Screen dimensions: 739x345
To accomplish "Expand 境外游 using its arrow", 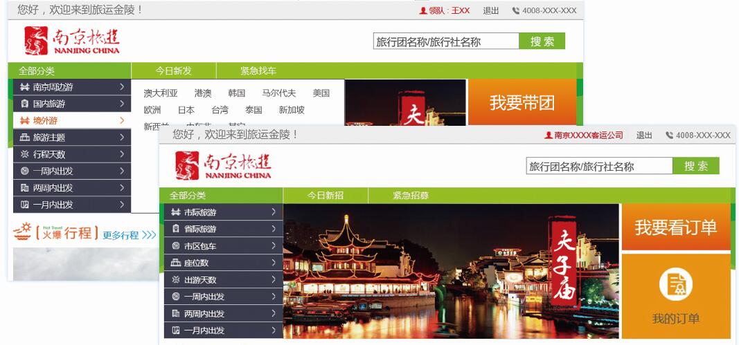I will click(122, 120).
